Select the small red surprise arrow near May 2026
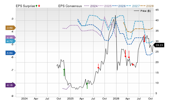Viewport: 169px width, 100px height. [x=133, y=64]
